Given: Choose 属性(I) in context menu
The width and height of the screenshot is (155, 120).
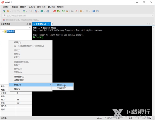Looking at the screenshot, I should tap(30, 89).
